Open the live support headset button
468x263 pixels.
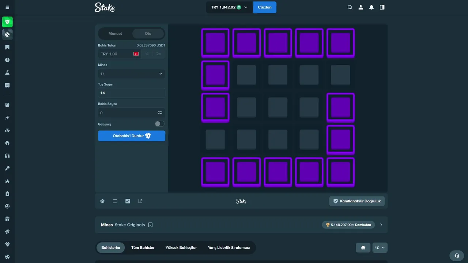[x=456, y=256]
